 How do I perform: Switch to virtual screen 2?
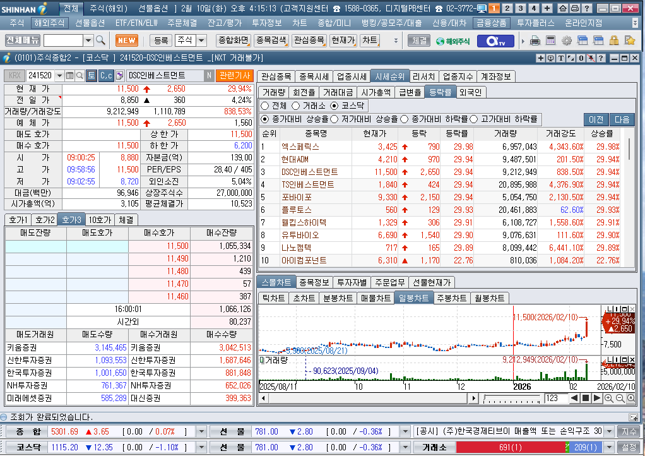point(507,8)
